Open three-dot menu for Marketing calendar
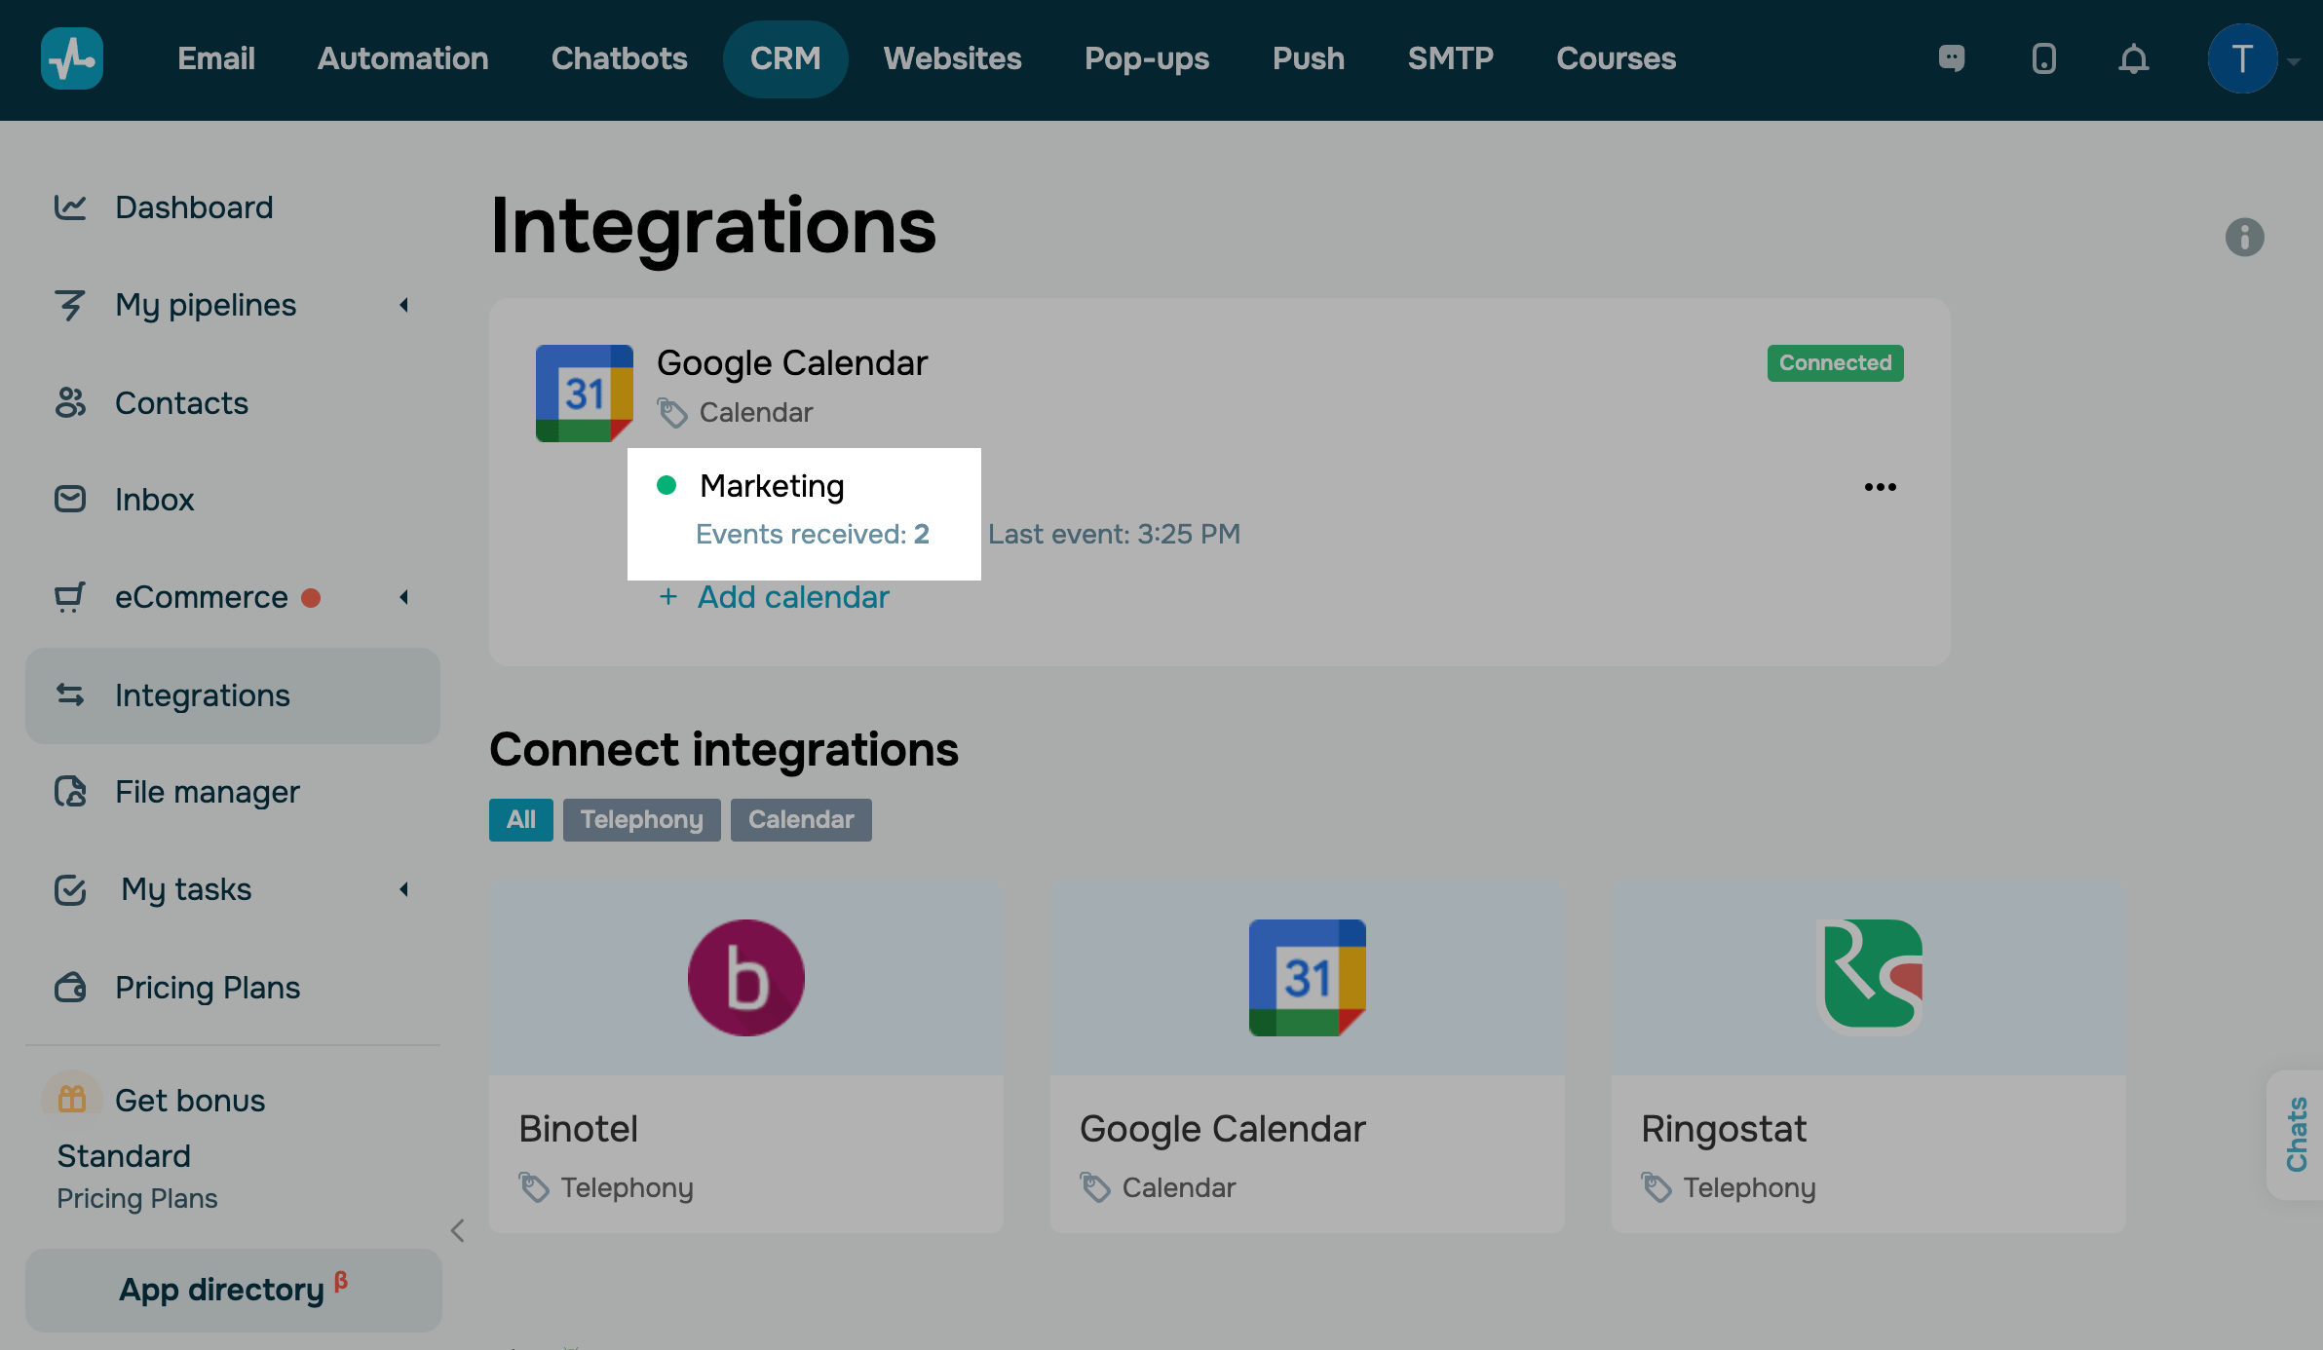Viewport: 2323px width, 1350px height. tap(1880, 487)
